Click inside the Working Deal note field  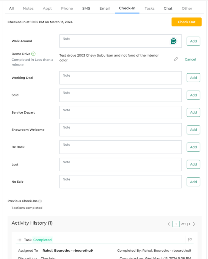coord(120,78)
